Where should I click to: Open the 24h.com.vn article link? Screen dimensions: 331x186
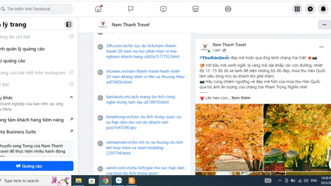143,51
